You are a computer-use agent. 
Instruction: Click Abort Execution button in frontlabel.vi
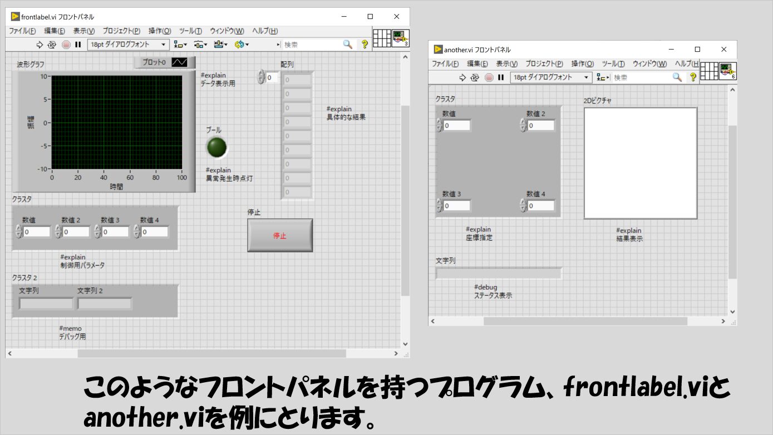[x=66, y=45]
